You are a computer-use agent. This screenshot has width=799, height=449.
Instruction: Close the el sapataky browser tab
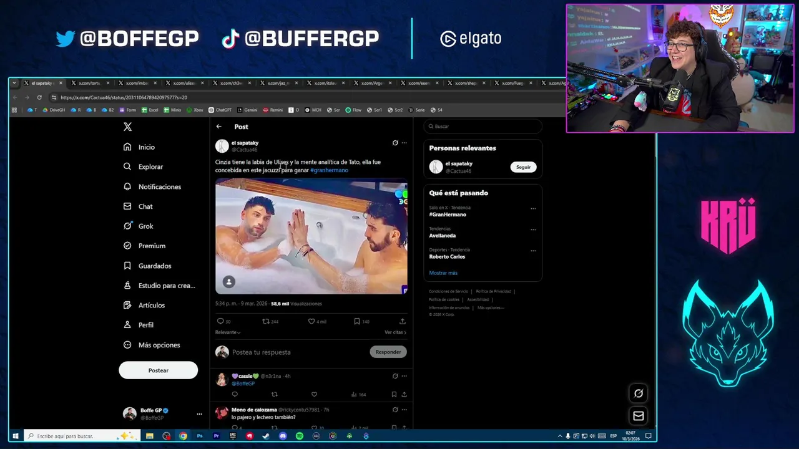point(61,83)
